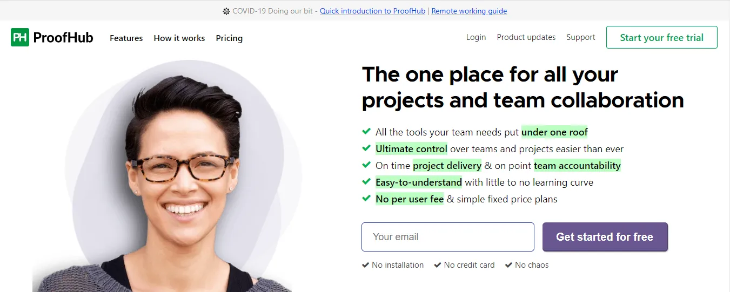
Task: Click the 'No chaos' check icon
Action: point(508,265)
